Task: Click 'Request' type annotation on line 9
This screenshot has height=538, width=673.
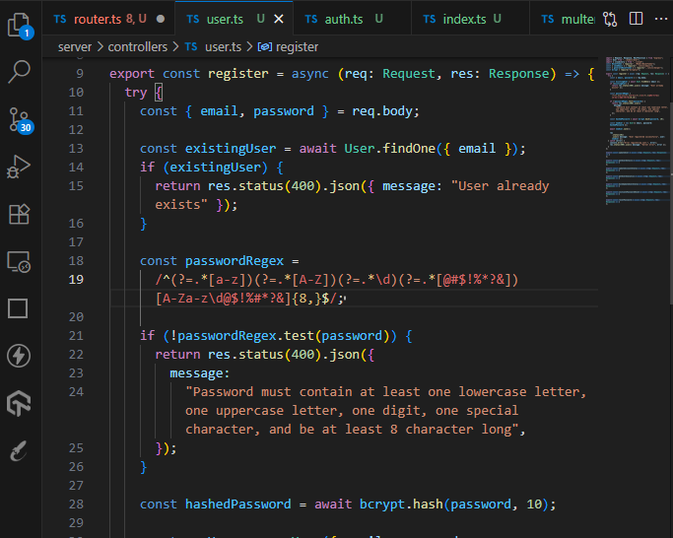Action: pos(409,74)
